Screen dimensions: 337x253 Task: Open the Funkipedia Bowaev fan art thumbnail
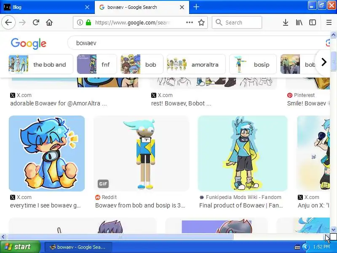243,153
